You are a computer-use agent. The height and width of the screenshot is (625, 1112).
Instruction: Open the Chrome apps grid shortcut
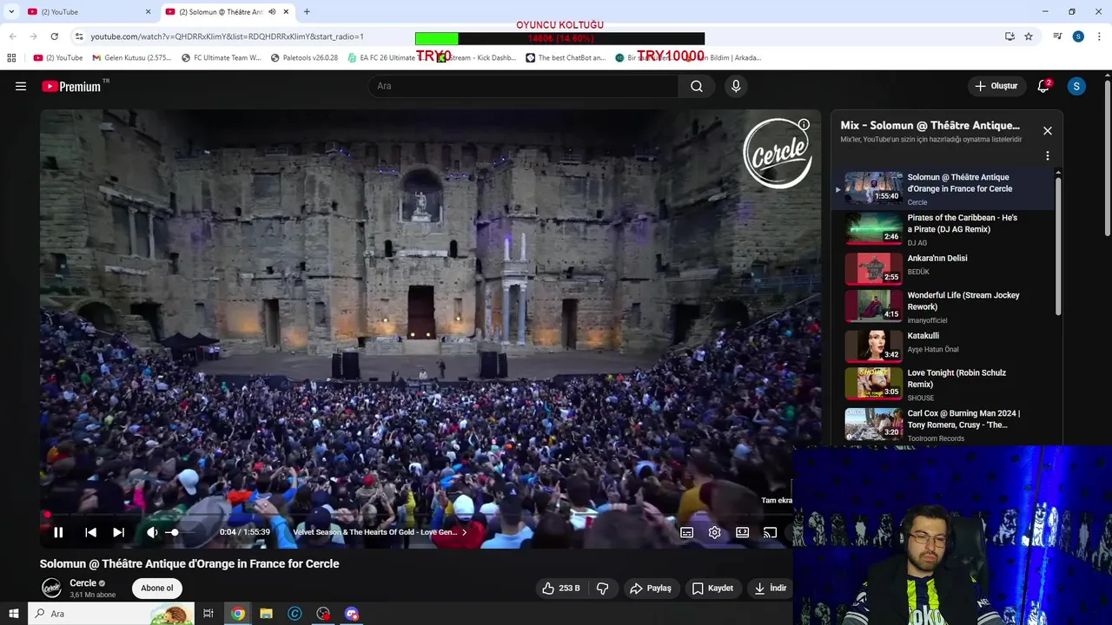[x=11, y=57]
